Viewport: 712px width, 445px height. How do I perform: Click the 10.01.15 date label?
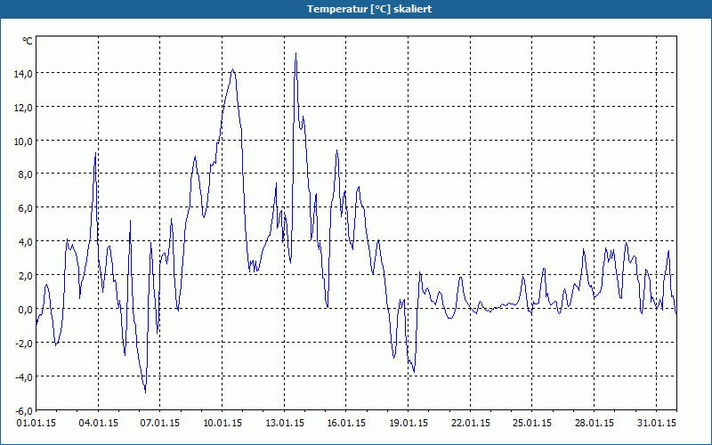222,423
